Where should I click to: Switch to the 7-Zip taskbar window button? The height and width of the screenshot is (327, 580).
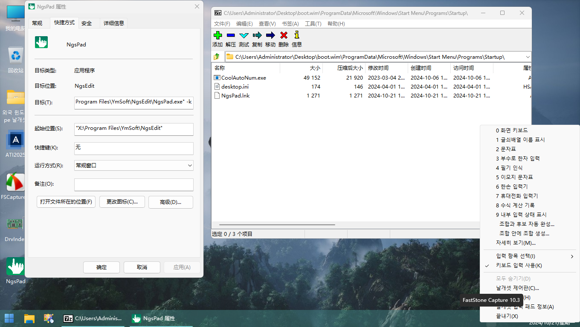tap(93, 318)
